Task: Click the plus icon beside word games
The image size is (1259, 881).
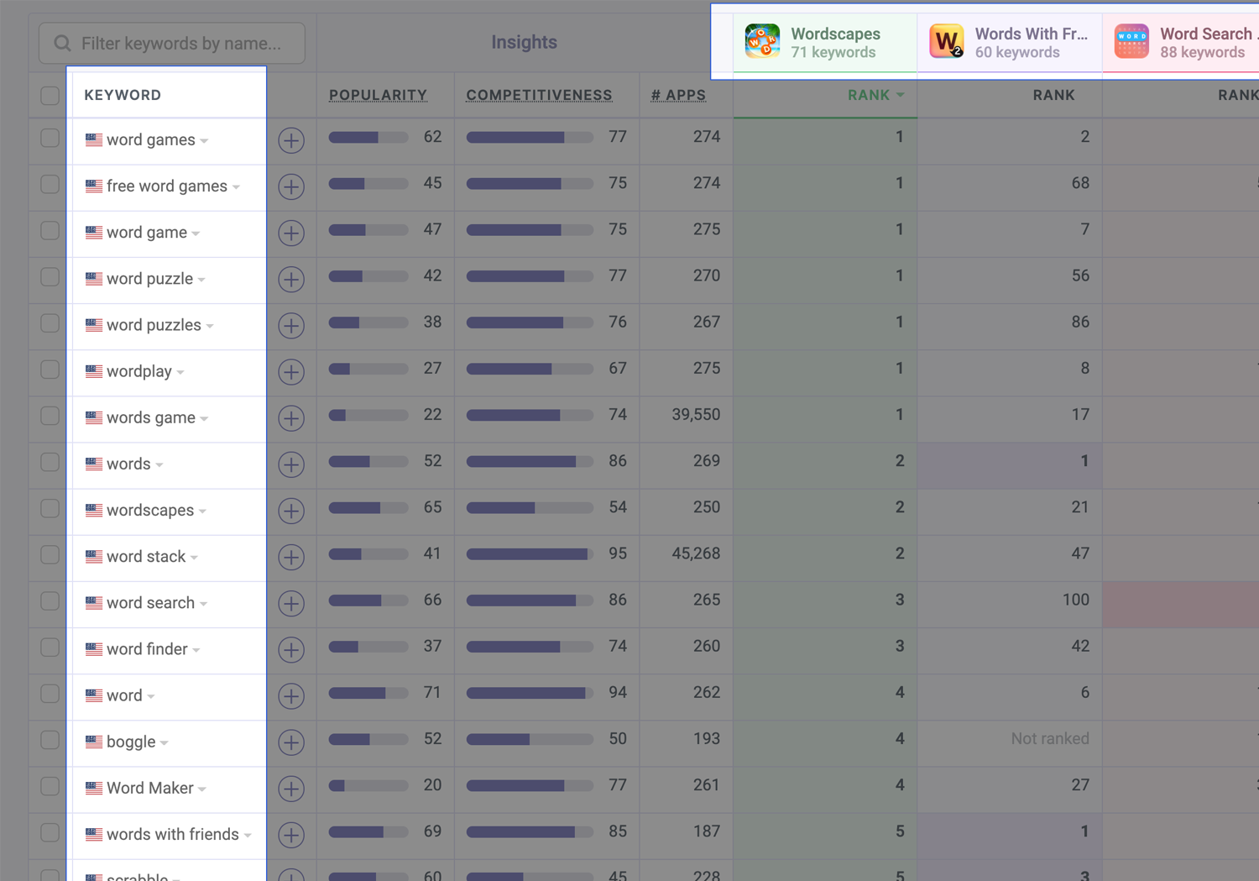Action: click(291, 140)
